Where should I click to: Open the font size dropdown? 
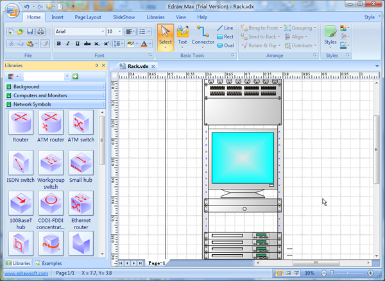click(x=120, y=31)
